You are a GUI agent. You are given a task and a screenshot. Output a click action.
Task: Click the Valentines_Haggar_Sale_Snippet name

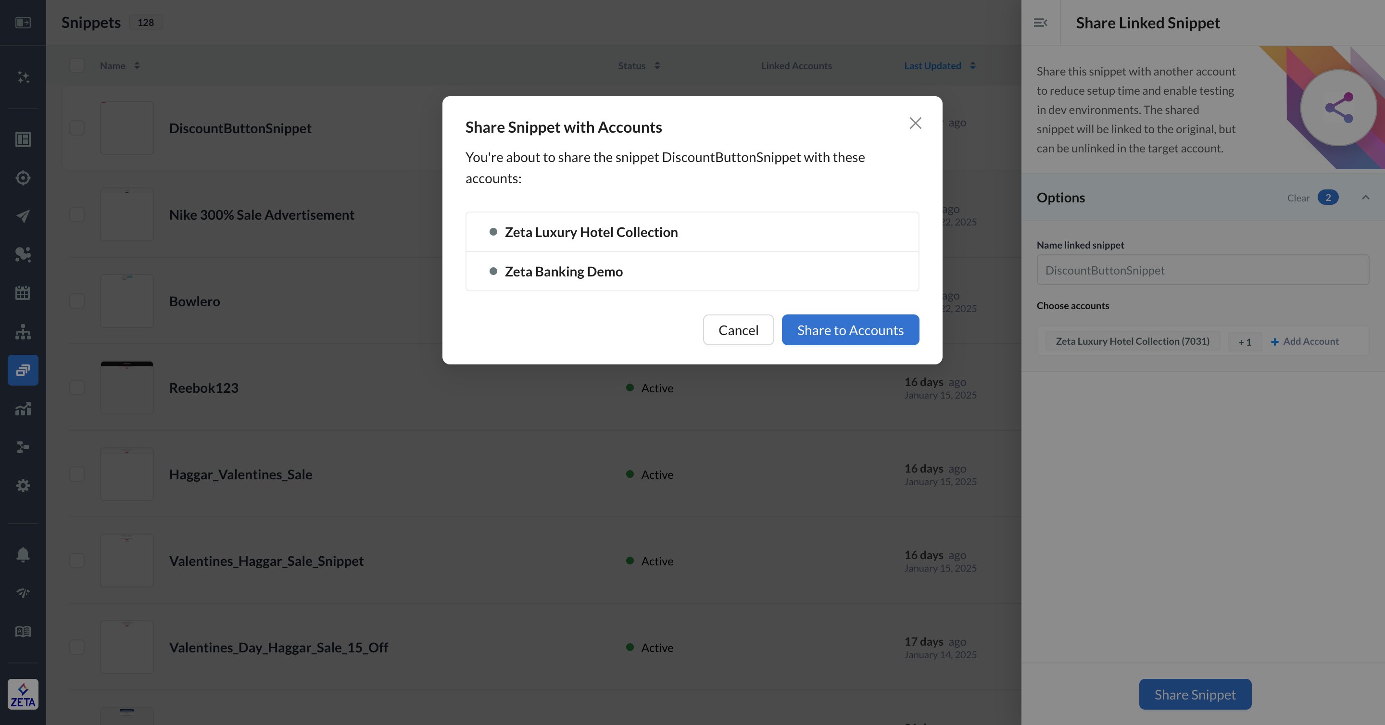[x=266, y=561]
